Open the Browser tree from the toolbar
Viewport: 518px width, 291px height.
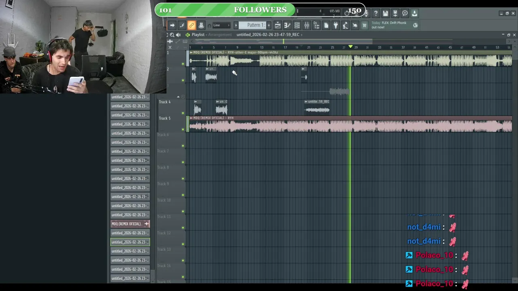(316, 25)
